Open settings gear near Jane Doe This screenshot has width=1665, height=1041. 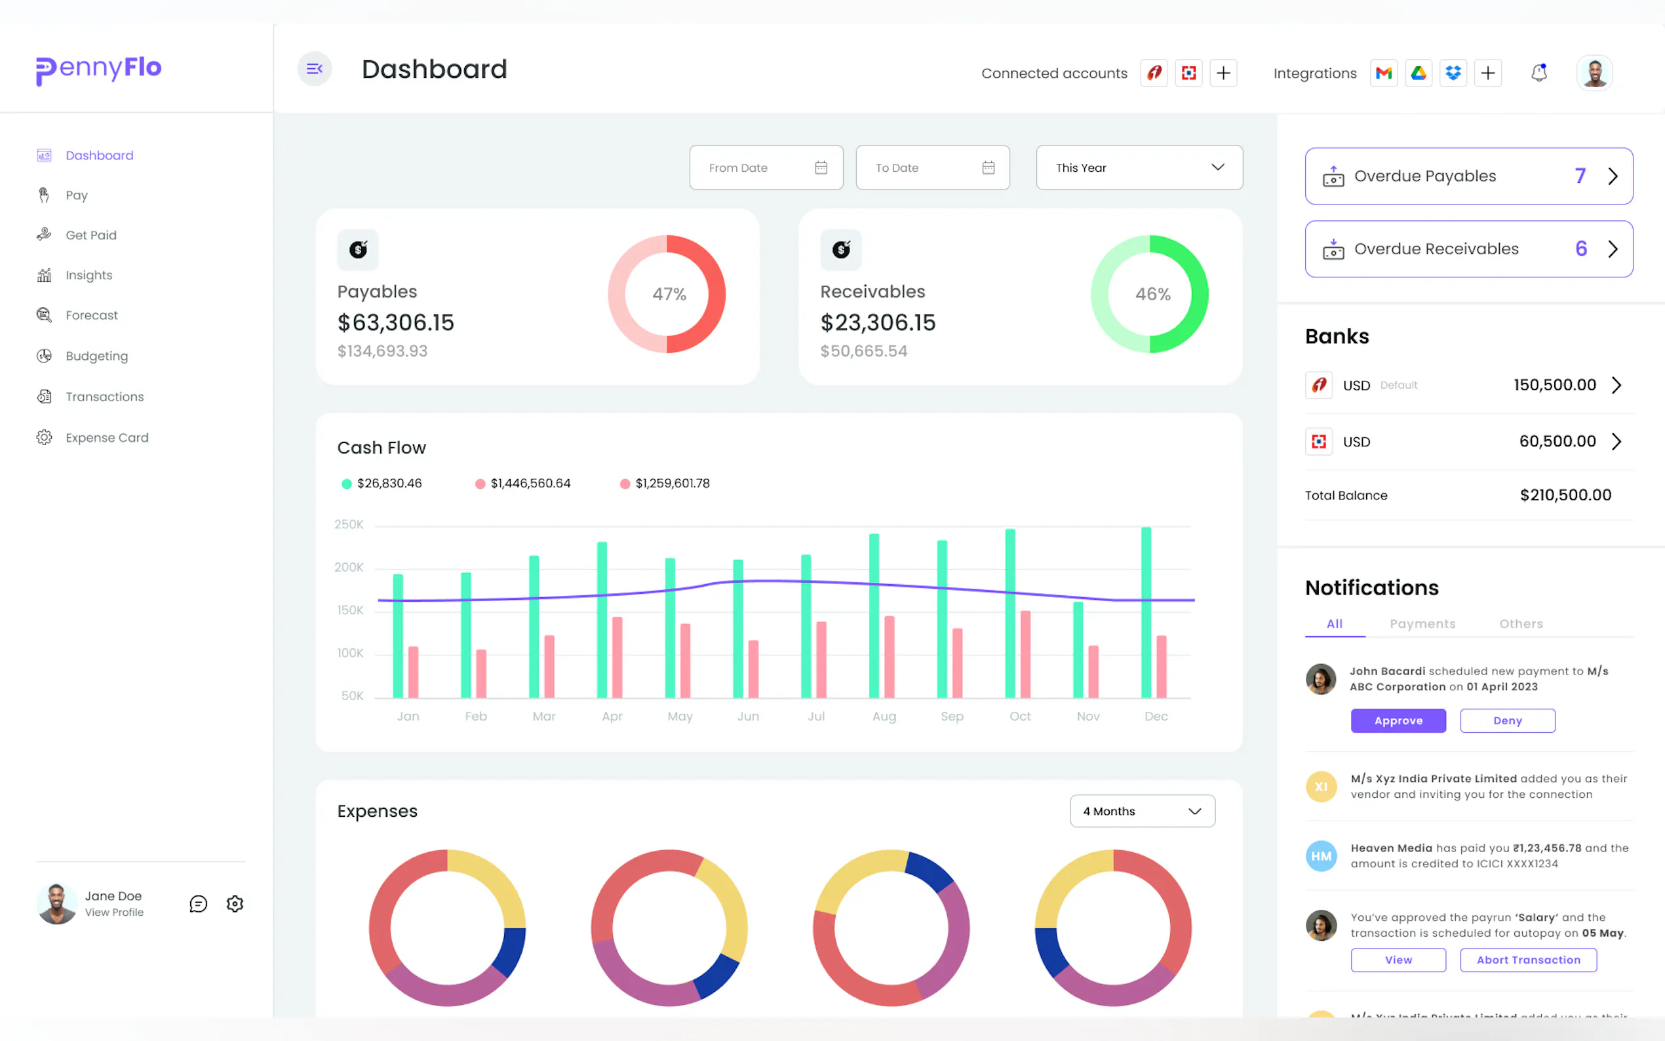235,903
